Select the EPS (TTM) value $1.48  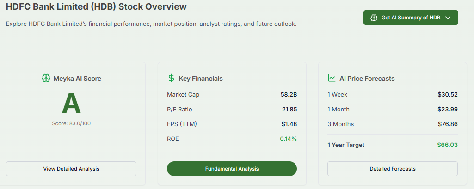[289, 124]
